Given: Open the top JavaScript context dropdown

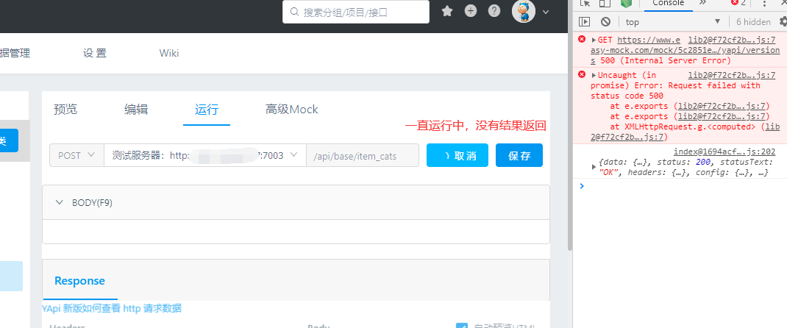Looking at the screenshot, I should [672, 21].
